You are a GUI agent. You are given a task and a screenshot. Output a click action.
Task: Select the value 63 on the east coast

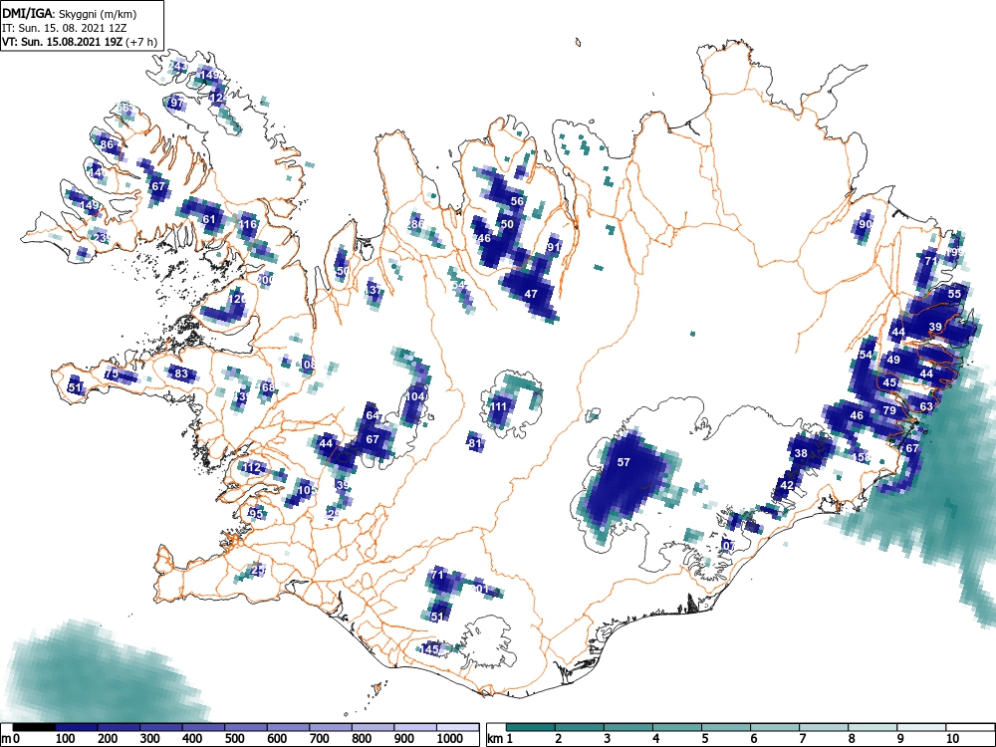point(926,406)
